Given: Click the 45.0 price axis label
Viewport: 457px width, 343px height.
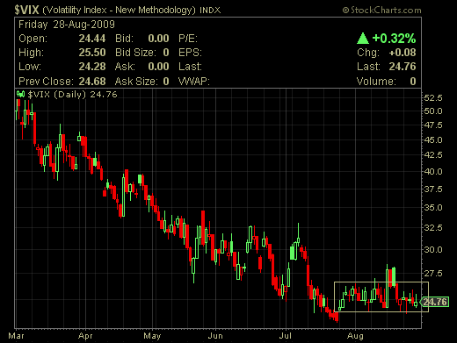Looking at the screenshot, I should point(433,140).
